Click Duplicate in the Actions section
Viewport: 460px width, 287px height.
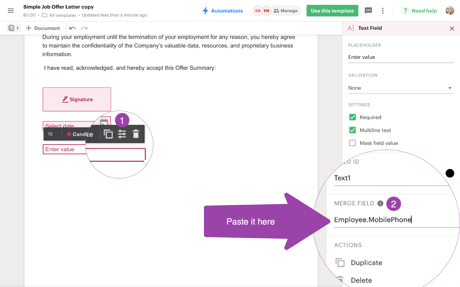point(359,263)
